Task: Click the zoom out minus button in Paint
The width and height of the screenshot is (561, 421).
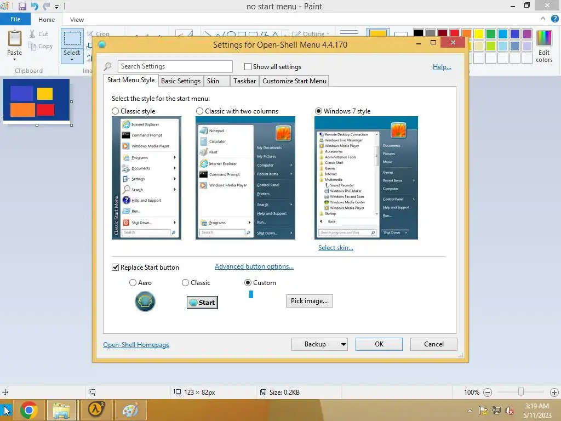Action: click(x=487, y=392)
